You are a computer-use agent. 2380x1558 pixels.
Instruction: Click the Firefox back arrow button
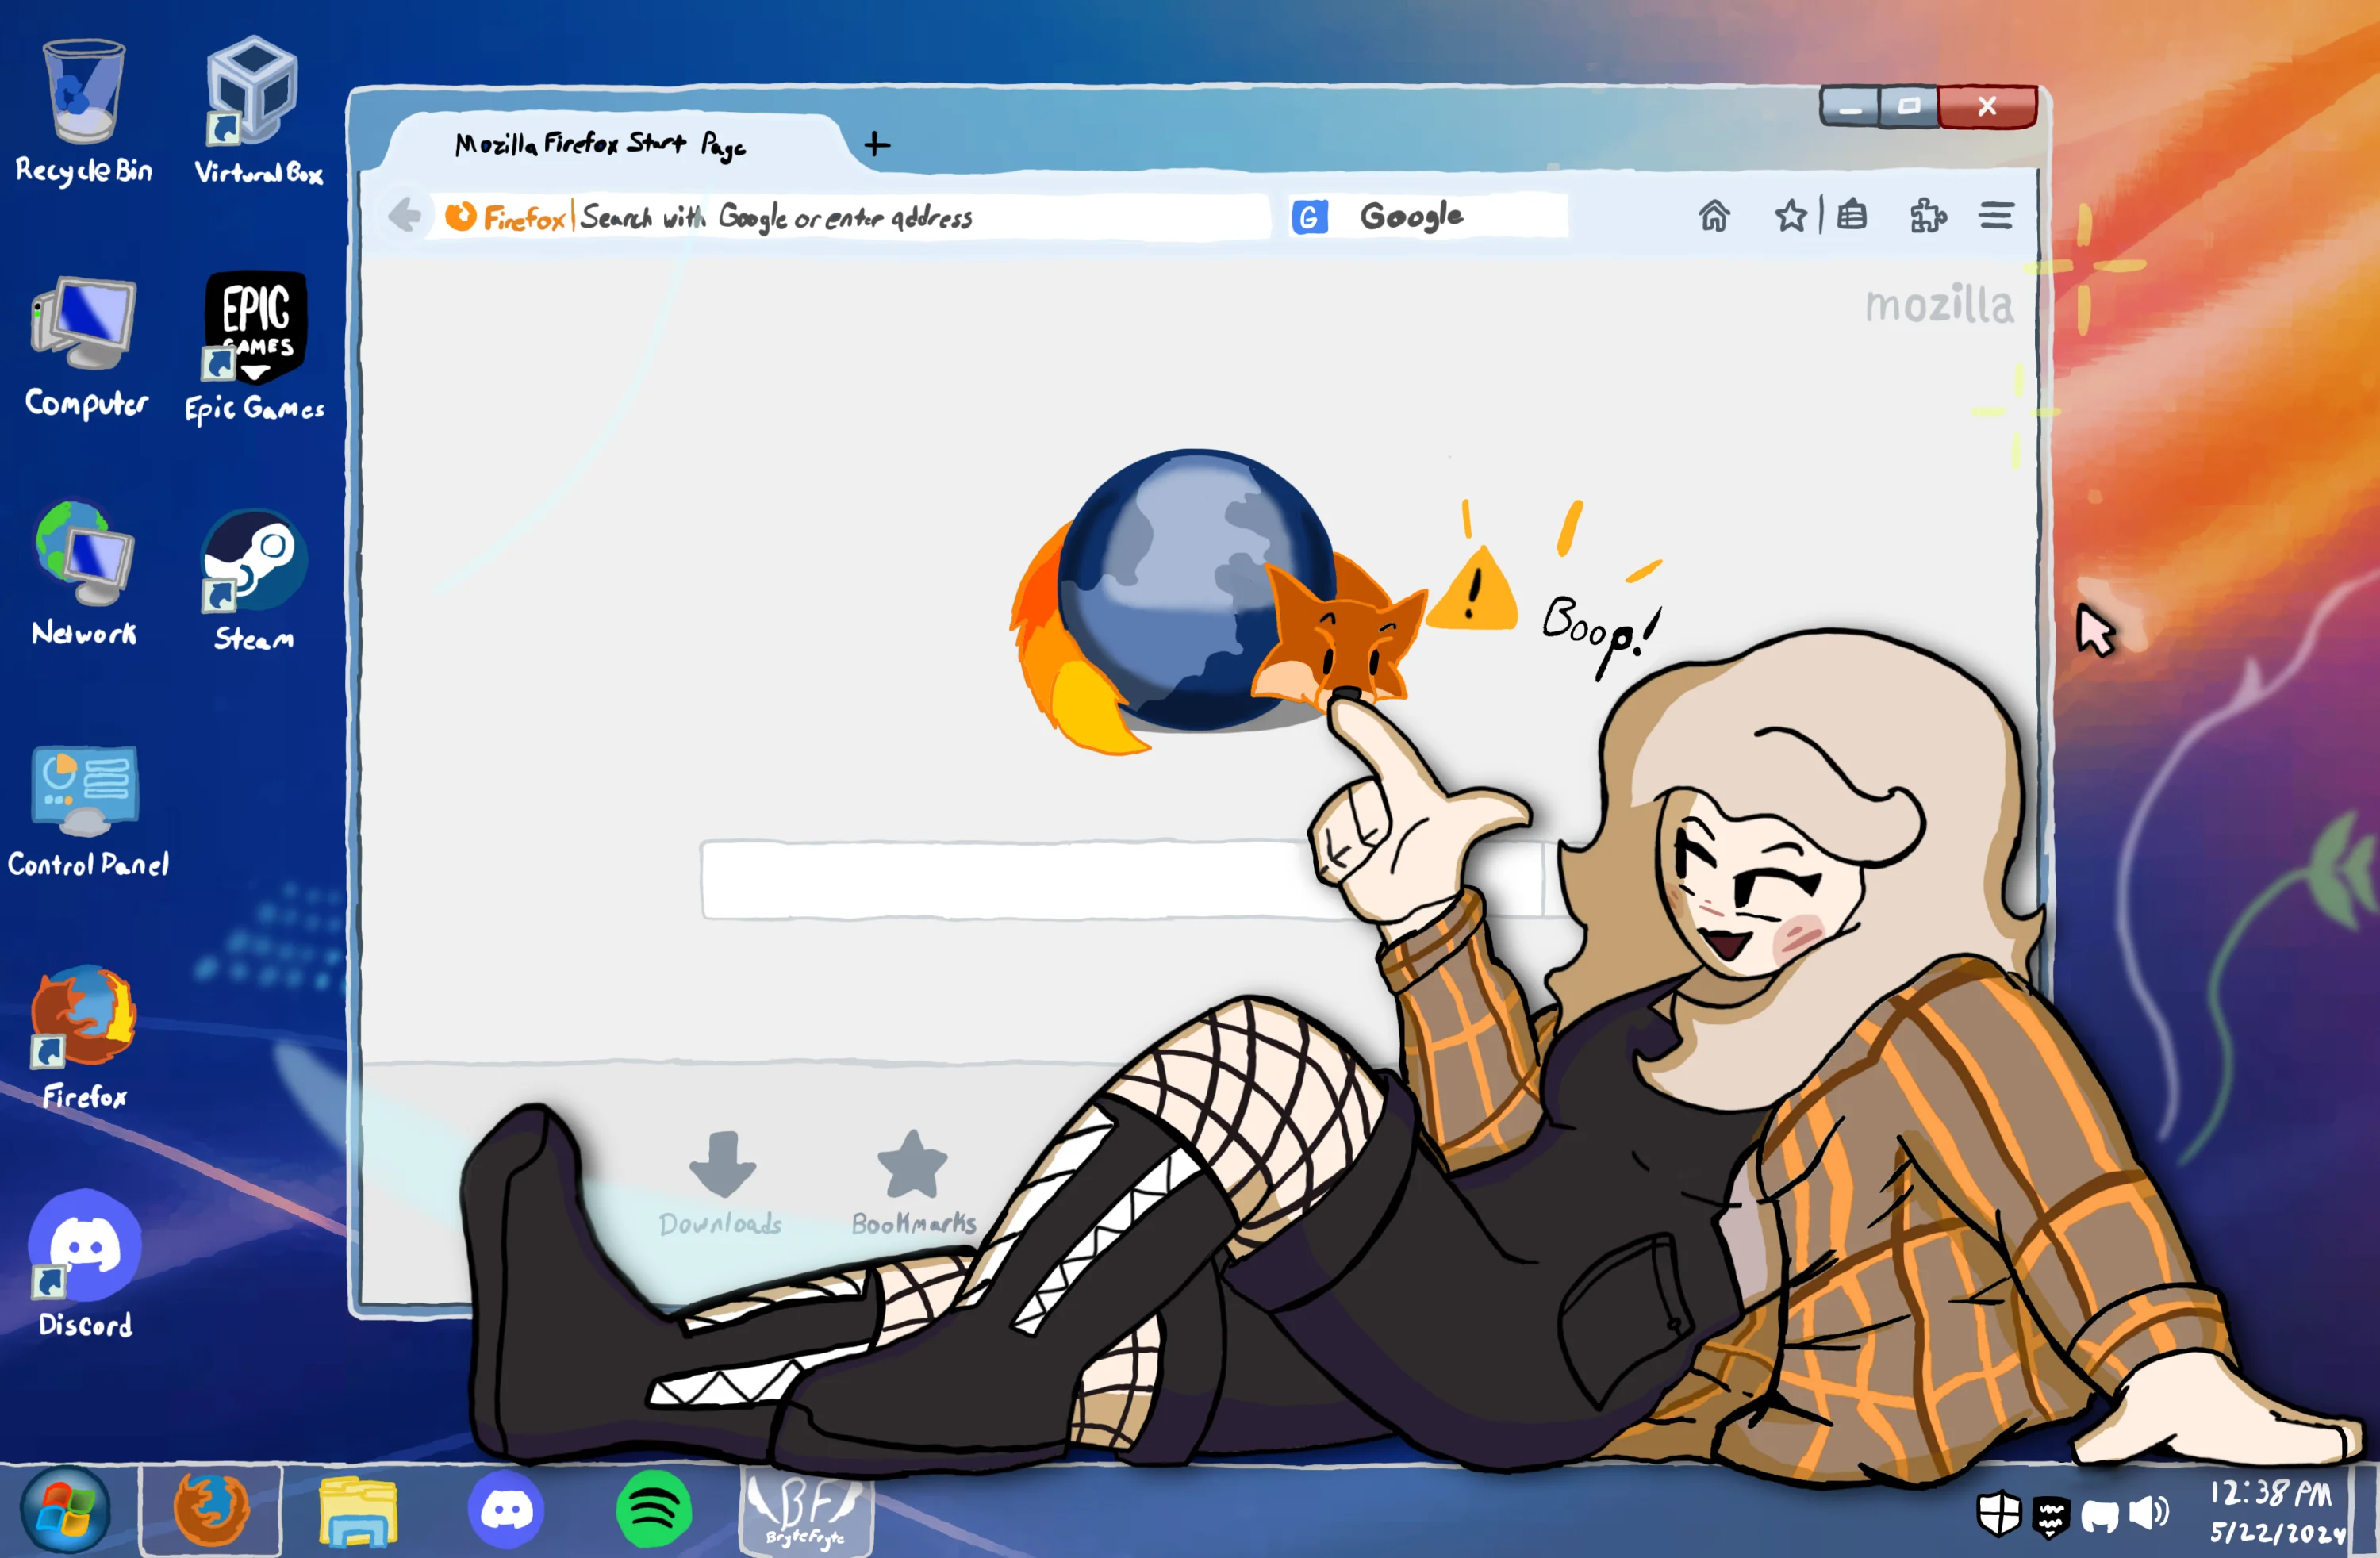(x=404, y=215)
